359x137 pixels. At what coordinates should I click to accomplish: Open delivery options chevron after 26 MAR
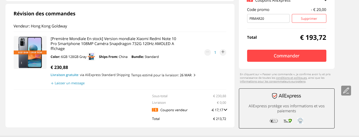[194, 75]
